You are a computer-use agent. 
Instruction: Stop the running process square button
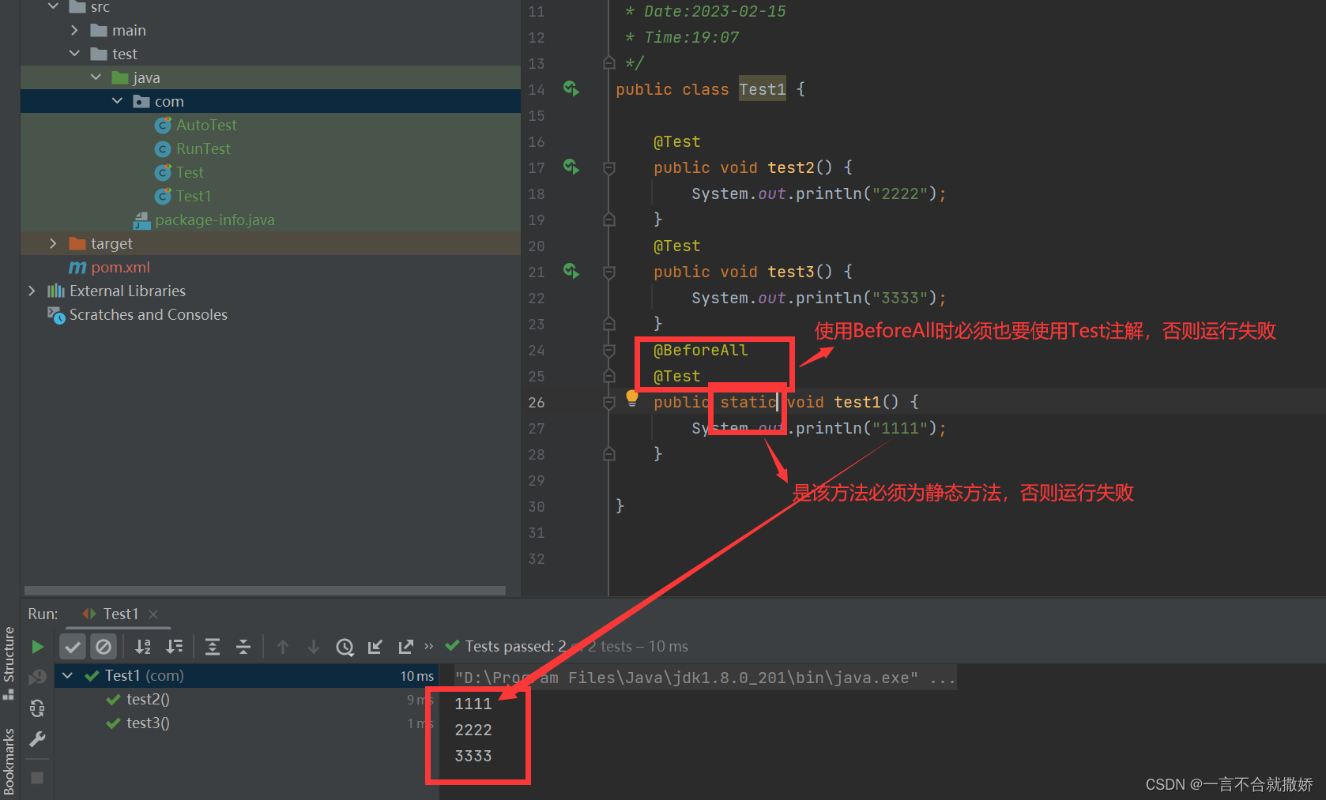pyautogui.click(x=37, y=778)
